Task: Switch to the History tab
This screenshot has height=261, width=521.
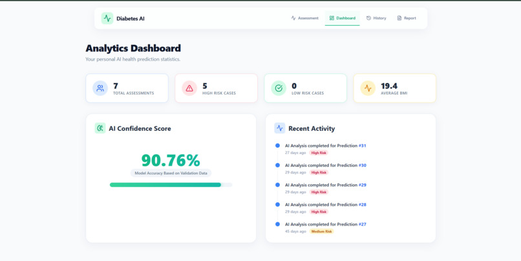Action: (x=376, y=18)
